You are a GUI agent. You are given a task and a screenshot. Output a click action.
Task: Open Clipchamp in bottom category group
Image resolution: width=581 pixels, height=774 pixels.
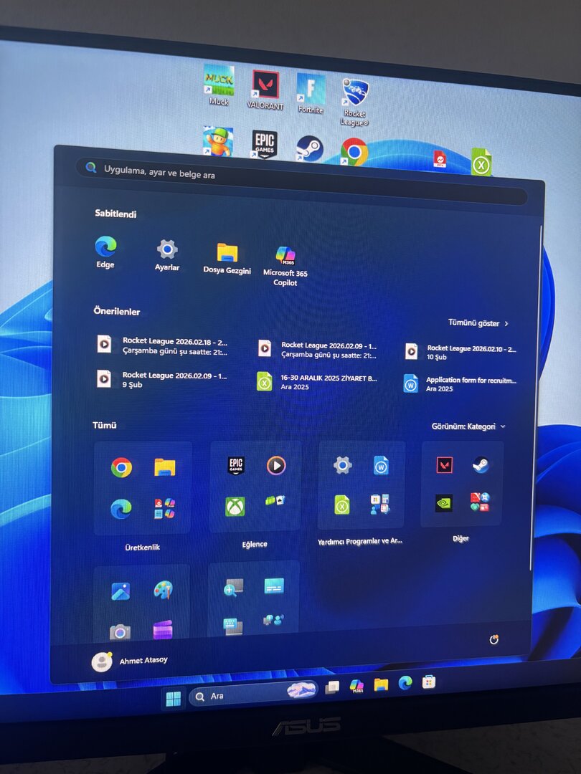163,630
